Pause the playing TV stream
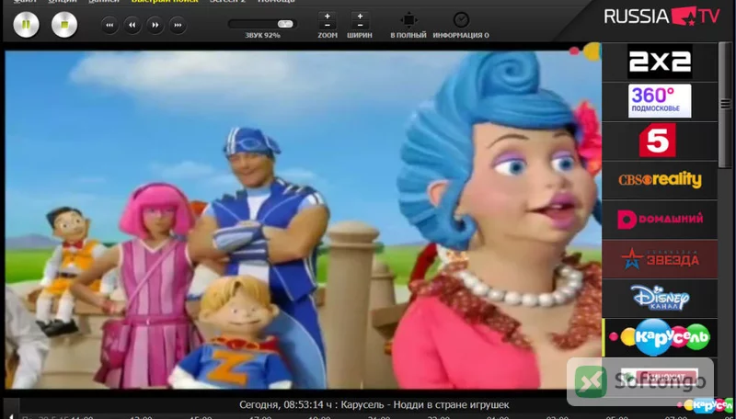The height and width of the screenshot is (419, 736). point(27,25)
